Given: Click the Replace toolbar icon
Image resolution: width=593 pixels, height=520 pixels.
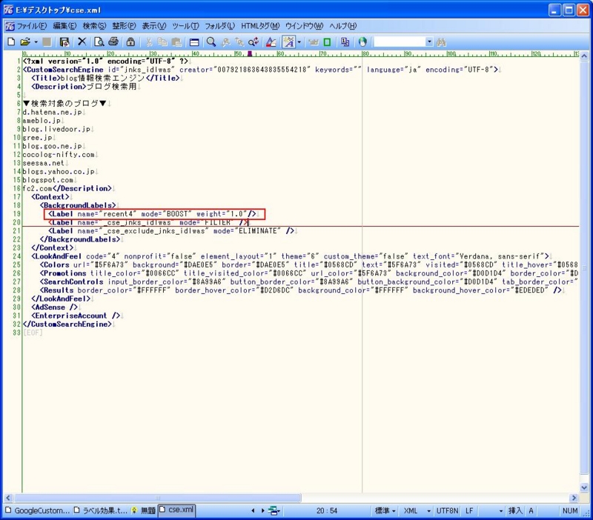Looking at the screenshot, I should pyautogui.click(x=254, y=41).
